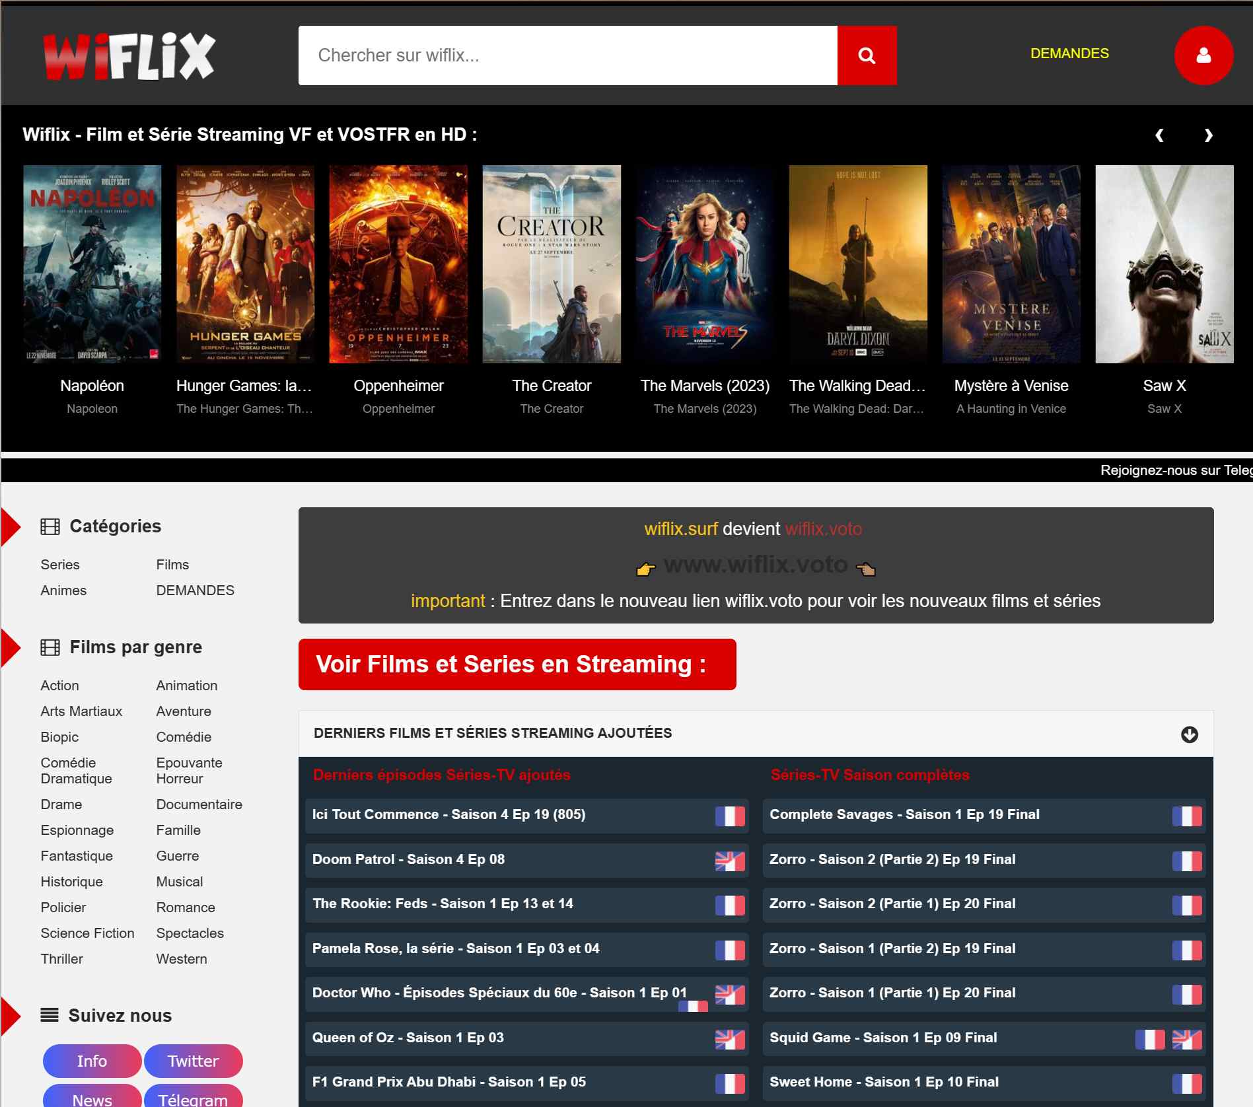Open Sweet Home - Saison 1 Ep 10 Final

(x=884, y=1082)
